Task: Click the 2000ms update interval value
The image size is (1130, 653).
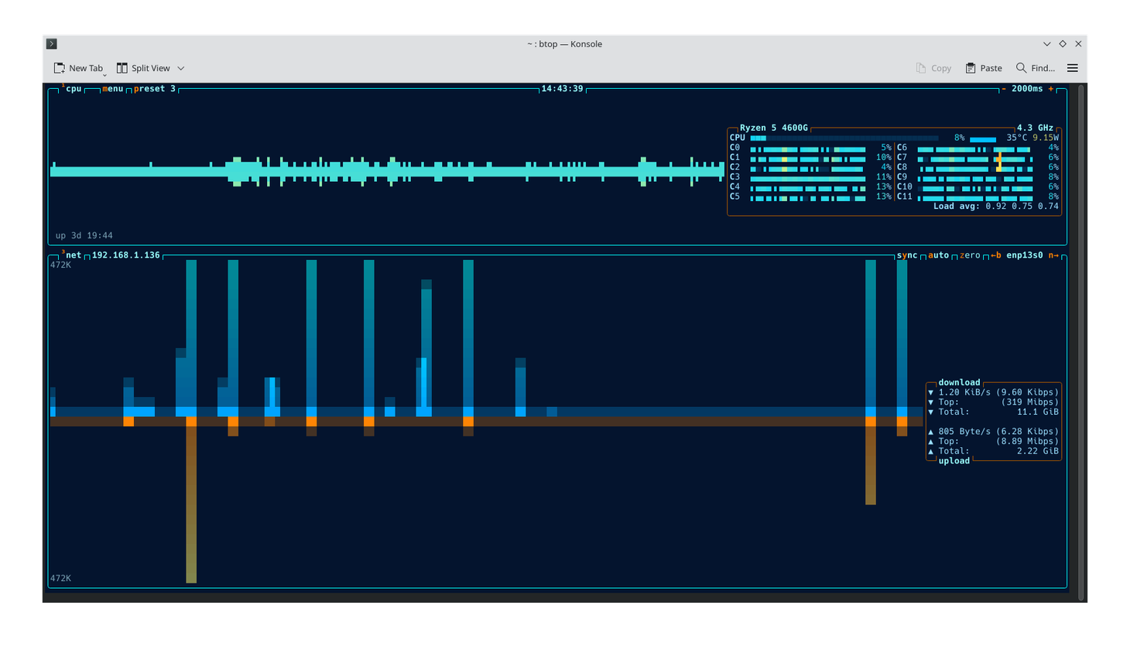Action: point(1027,89)
